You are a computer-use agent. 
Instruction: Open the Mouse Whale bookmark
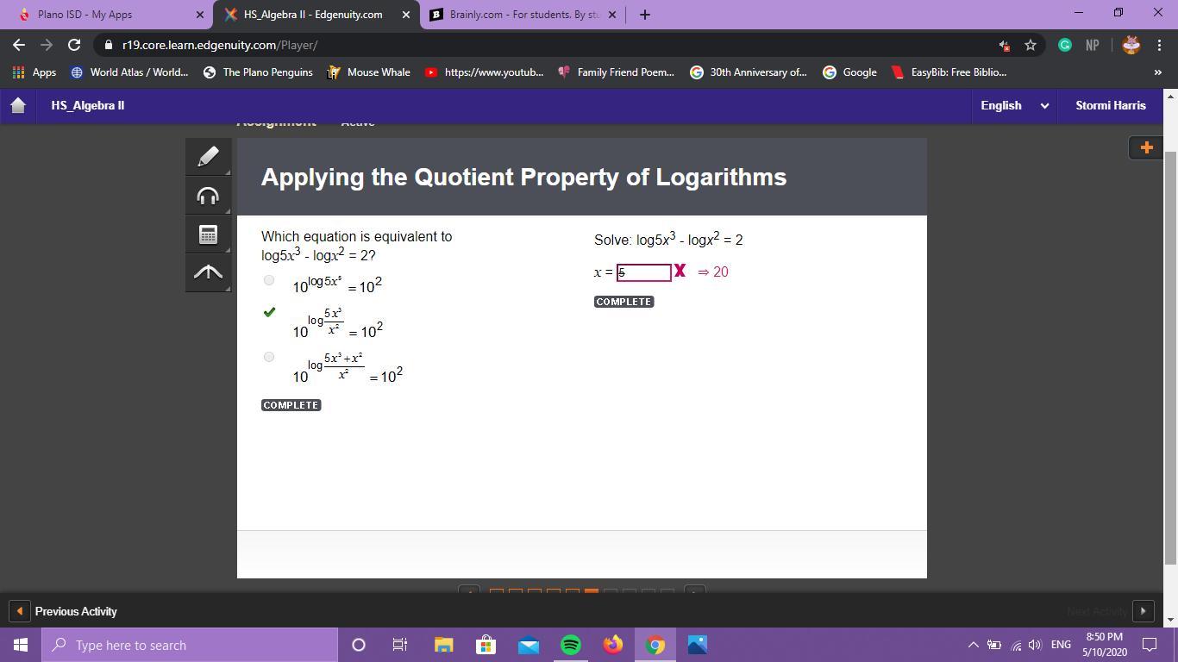tap(368, 72)
